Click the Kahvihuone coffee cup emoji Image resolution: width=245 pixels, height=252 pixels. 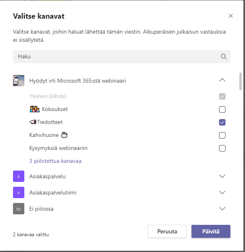coord(64,135)
